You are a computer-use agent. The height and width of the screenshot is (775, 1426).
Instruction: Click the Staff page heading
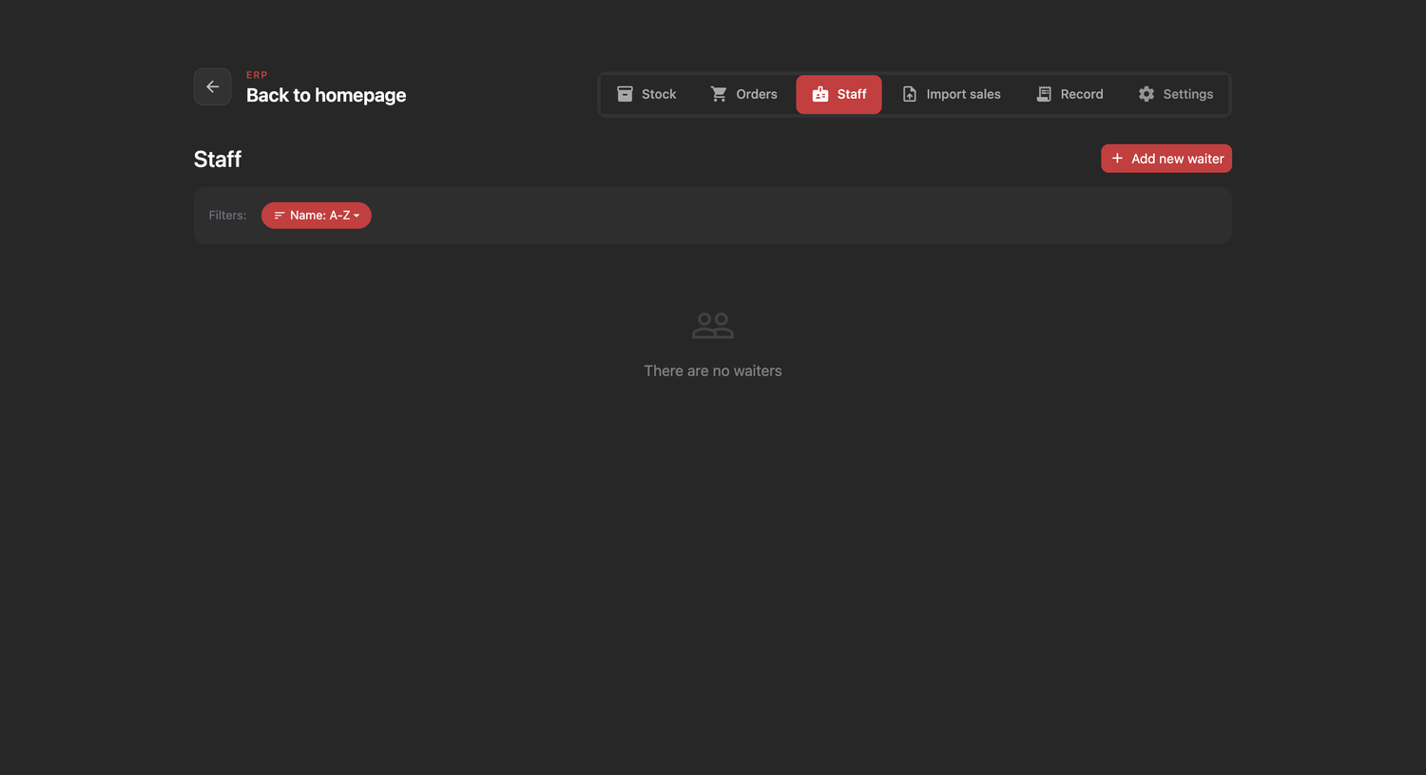click(218, 159)
